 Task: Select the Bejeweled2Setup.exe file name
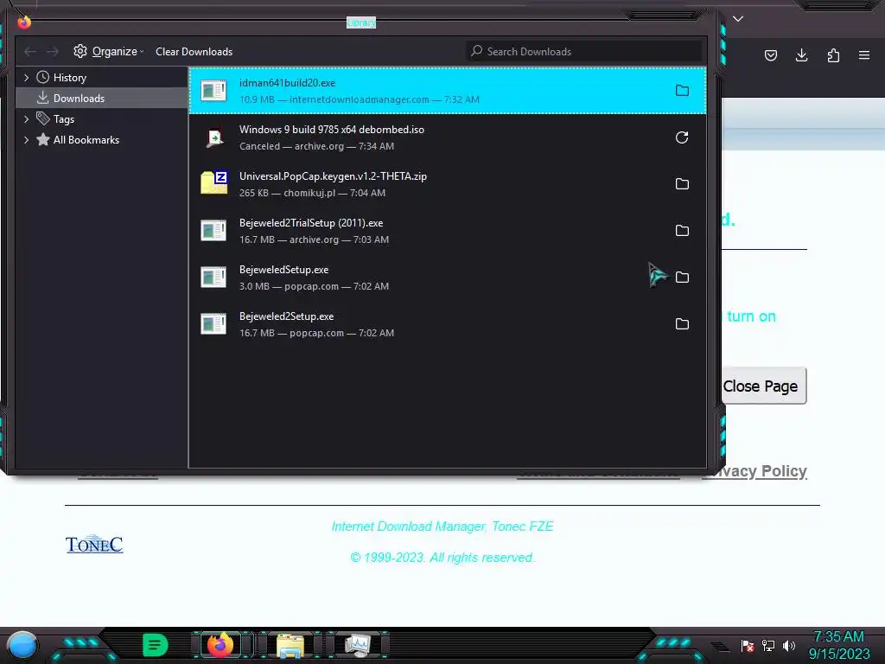[286, 316]
